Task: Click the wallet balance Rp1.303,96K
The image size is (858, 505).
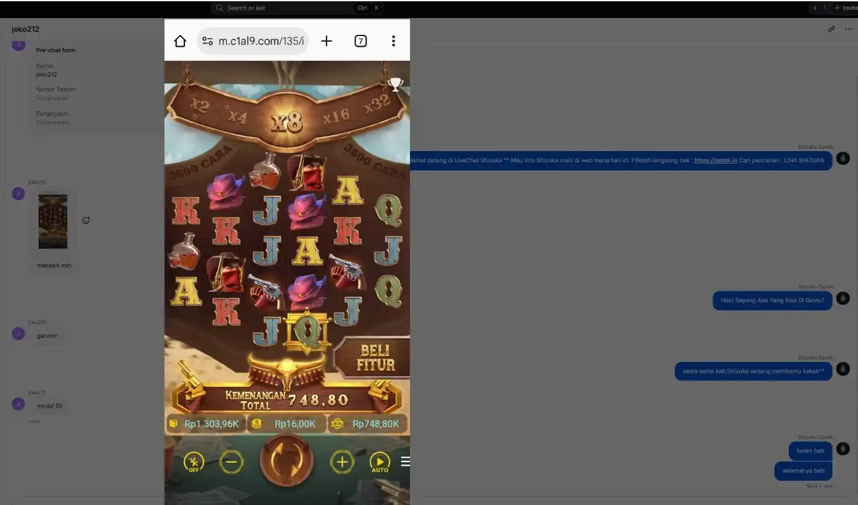Action: (x=204, y=424)
